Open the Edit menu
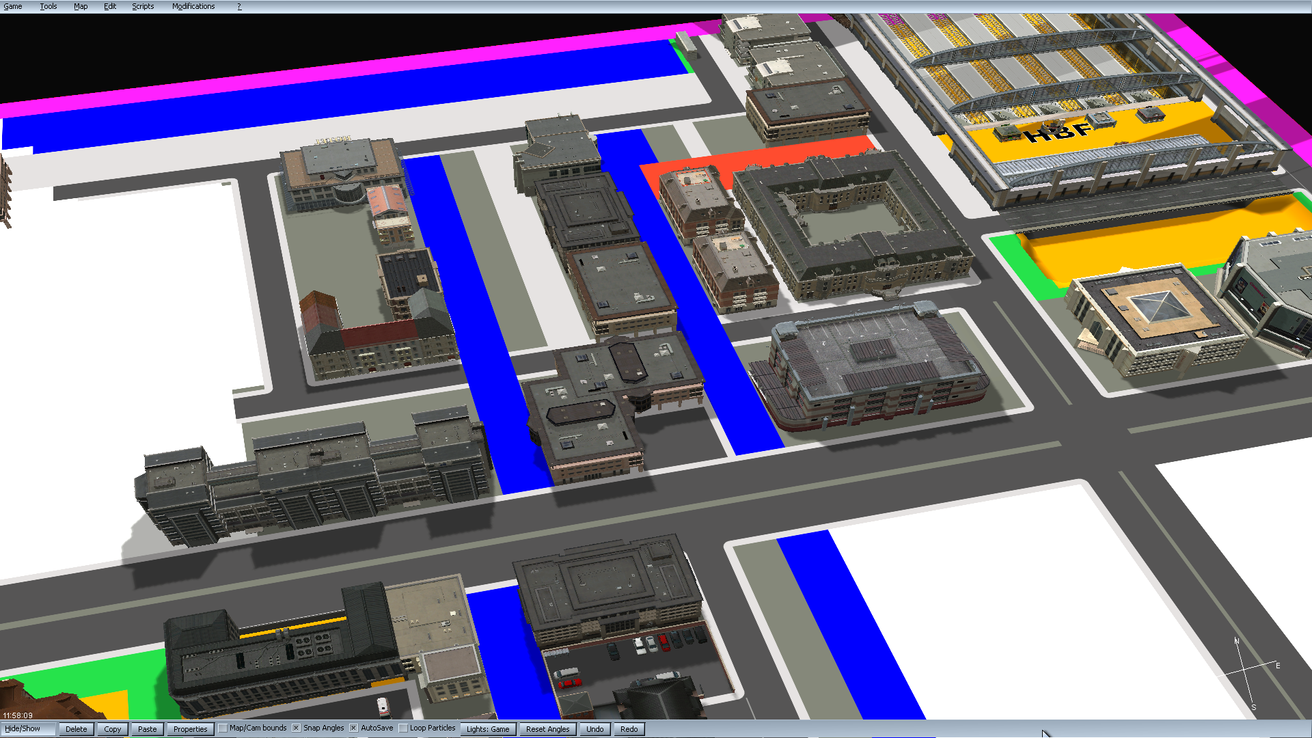Viewport: 1312px width, 738px height. 110,6
